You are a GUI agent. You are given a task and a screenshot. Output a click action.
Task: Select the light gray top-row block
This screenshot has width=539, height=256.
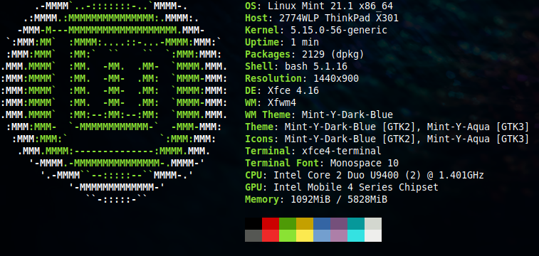(x=373, y=223)
